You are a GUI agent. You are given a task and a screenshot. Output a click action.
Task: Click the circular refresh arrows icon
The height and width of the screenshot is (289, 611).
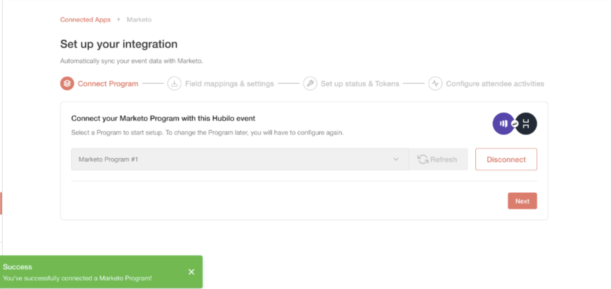[423, 159]
